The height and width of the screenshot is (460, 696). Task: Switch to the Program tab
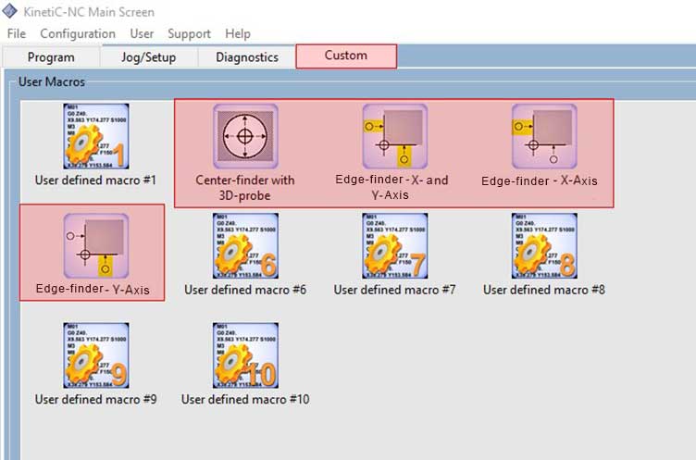[x=51, y=57]
